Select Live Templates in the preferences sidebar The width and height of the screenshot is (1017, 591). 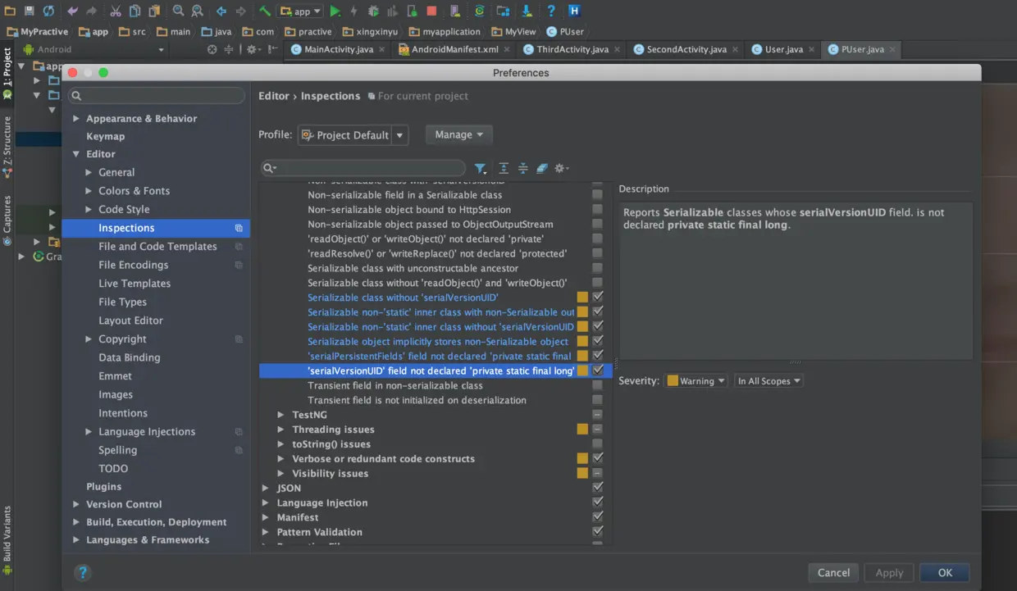coord(135,284)
